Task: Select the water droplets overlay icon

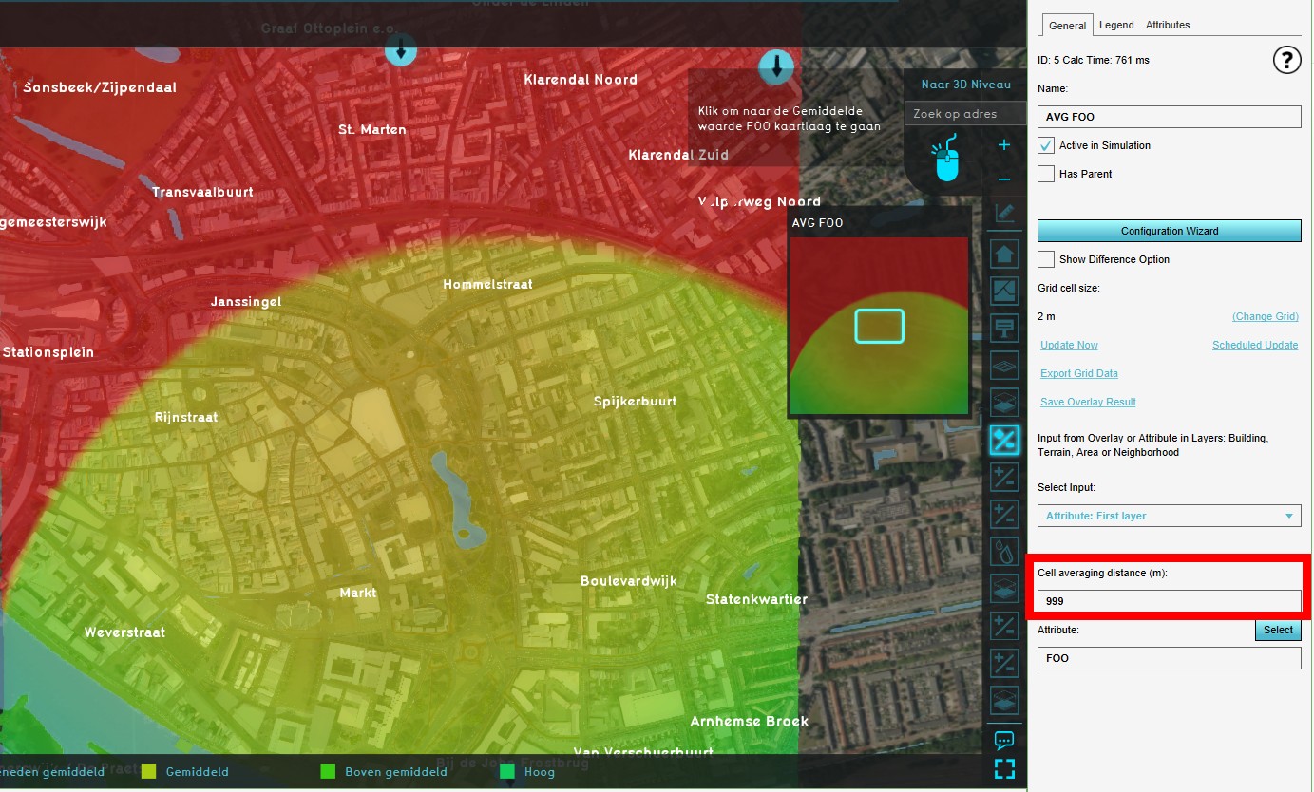Action: [1004, 551]
